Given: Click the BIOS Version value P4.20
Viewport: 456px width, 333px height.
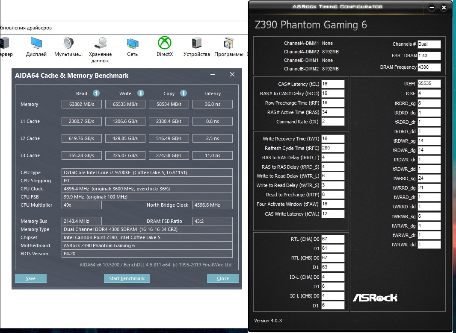Looking at the screenshot, I should [147, 254].
